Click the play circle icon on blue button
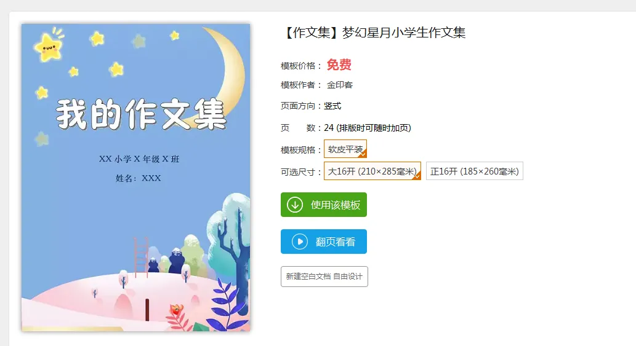This screenshot has height=346, width=636. coord(300,242)
